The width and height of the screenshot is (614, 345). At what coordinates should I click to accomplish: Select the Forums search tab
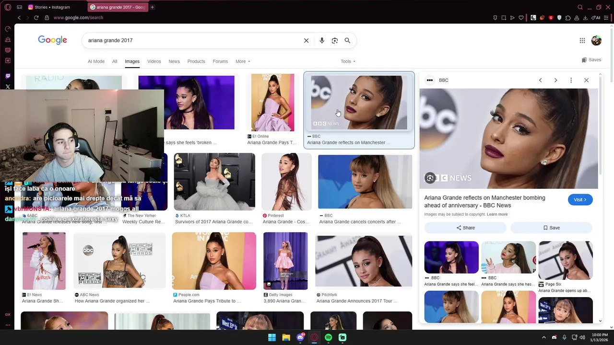pyautogui.click(x=220, y=61)
